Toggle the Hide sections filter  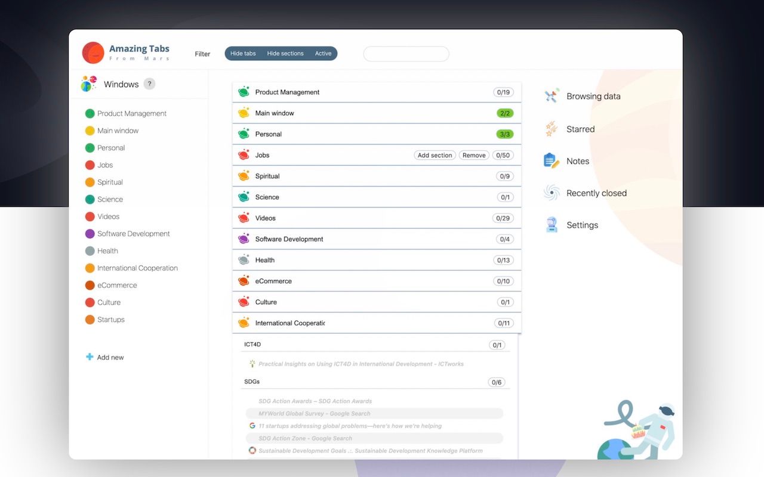point(285,54)
